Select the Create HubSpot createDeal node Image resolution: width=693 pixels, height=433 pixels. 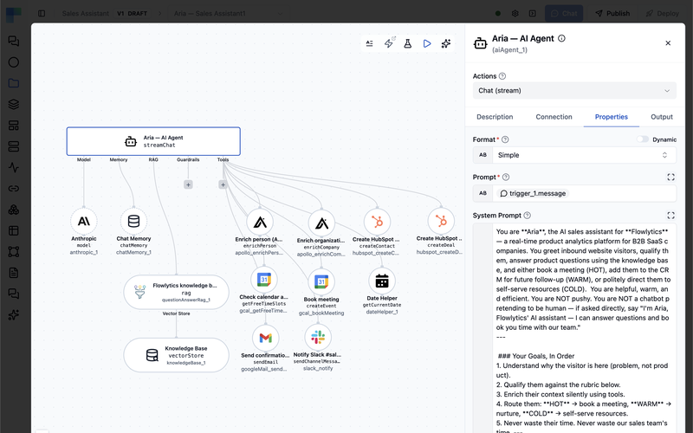click(441, 221)
